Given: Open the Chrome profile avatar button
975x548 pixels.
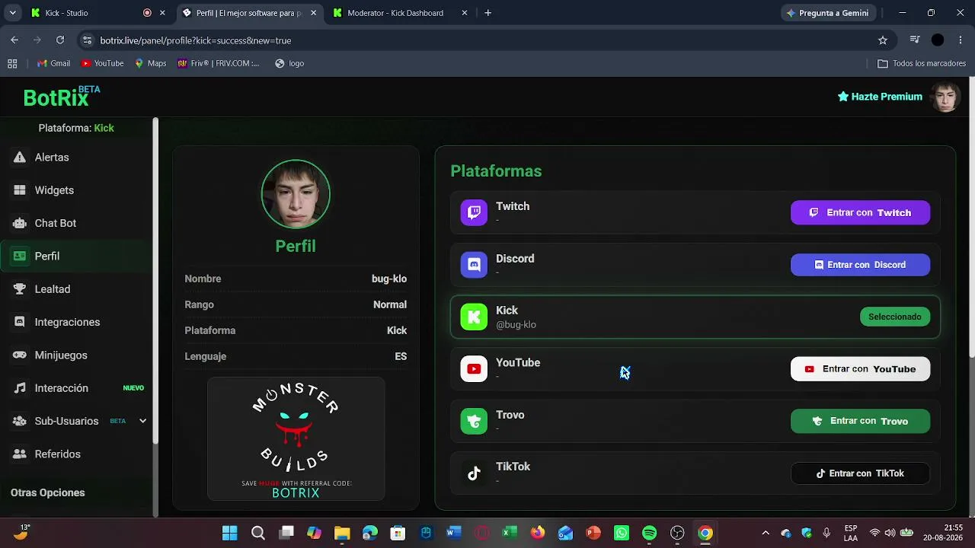Looking at the screenshot, I should pyautogui.click(x=938, y=40).
